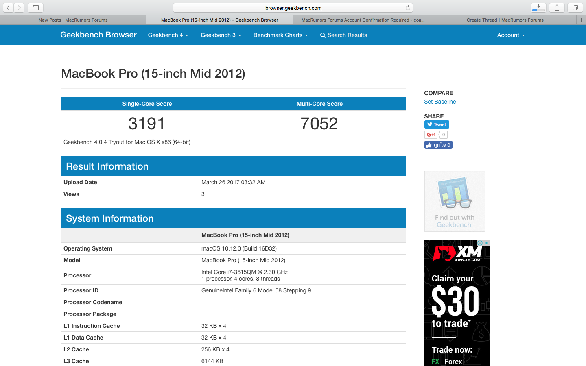Click the upload date March 26 2017 value
This screenshot has height=366, width=586.
234,182
